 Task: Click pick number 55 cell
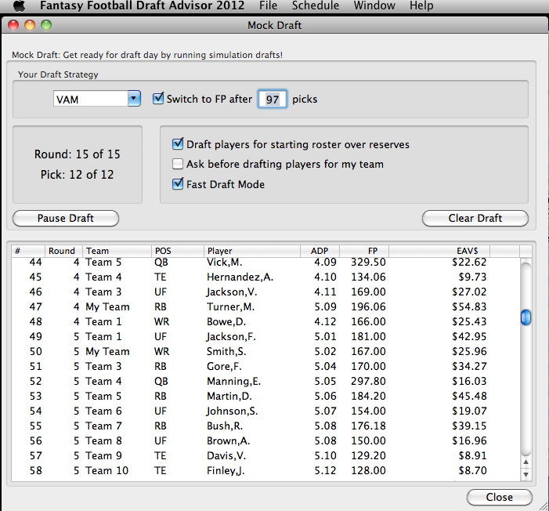click(36, 426)
